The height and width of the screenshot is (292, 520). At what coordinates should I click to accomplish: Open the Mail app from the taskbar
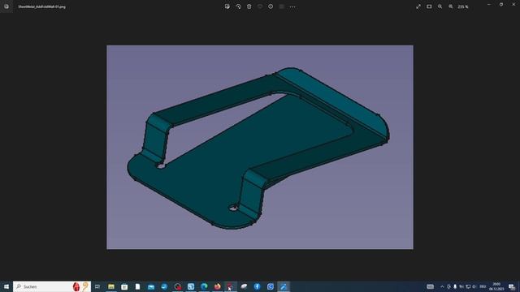coord(151,286)
